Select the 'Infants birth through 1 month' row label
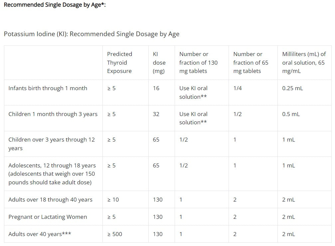Viewport: 335px width, 246px height. tap(48, 88)
